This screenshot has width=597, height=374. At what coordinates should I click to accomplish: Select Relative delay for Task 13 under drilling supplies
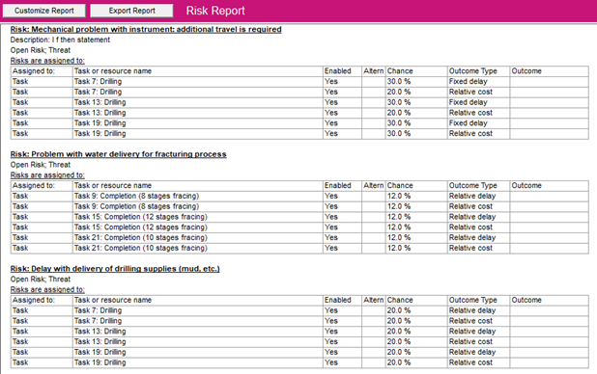478,332
